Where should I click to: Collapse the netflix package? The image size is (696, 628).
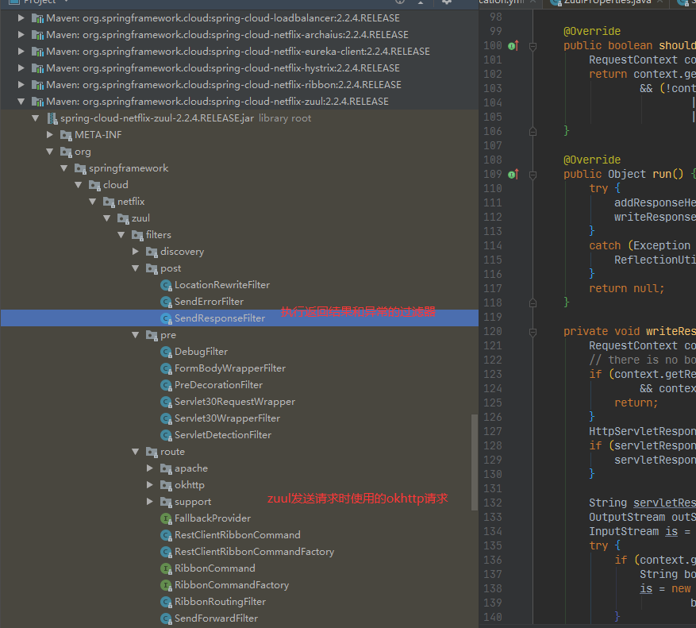[92, 202]
